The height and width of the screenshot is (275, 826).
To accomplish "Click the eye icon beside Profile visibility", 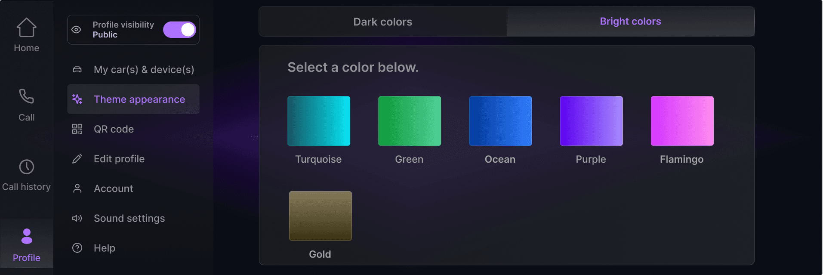I will pos(77,30).
